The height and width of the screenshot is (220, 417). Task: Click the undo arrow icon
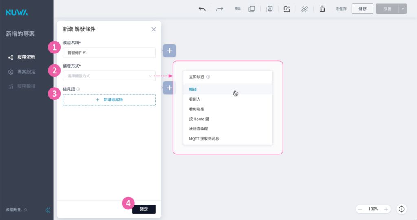click(x=202, y=9)
